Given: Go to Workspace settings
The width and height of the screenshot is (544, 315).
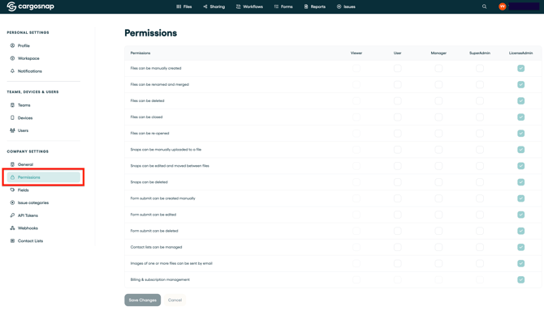Looking at the screenshot, I should 28,58.
